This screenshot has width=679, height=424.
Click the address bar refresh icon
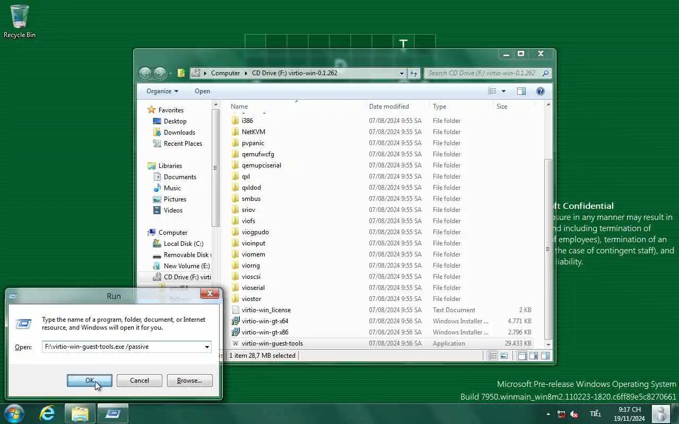coord(414,73)
